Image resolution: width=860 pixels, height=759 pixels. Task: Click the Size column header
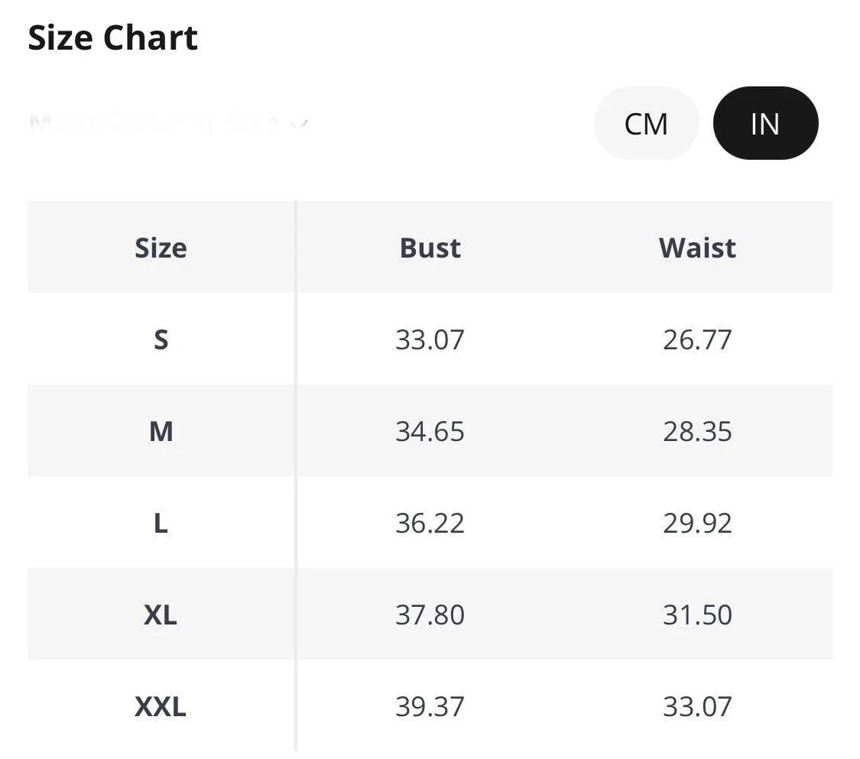(161, 248)
